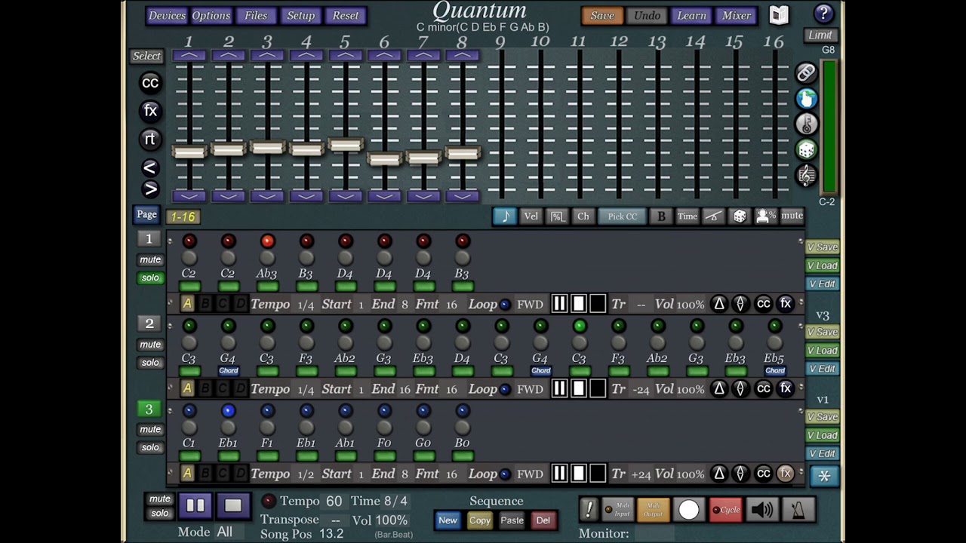Select the note edit mode icon
Screen dimensions: 966x543
coord(505,216)
